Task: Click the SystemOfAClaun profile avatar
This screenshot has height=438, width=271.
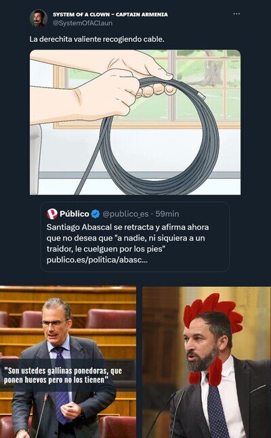Action: point(39,18)
